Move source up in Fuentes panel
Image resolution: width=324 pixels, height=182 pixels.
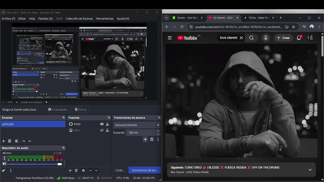pyautogui.click(x=90, y=171)
